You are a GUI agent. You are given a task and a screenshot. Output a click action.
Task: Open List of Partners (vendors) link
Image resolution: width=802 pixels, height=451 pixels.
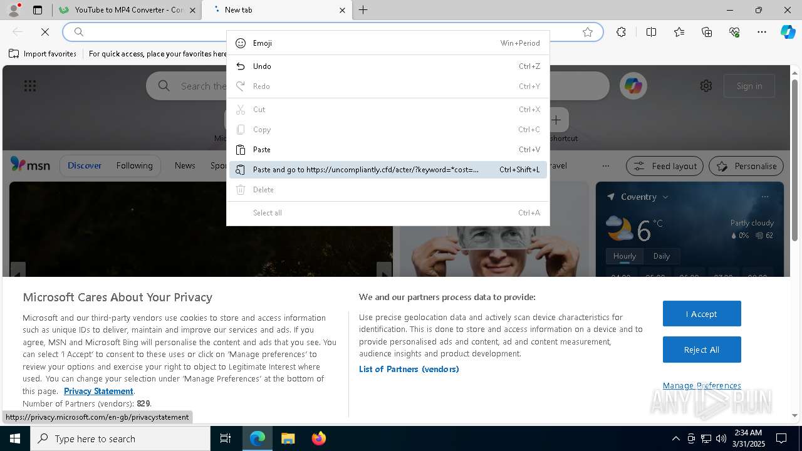point(409,369)
